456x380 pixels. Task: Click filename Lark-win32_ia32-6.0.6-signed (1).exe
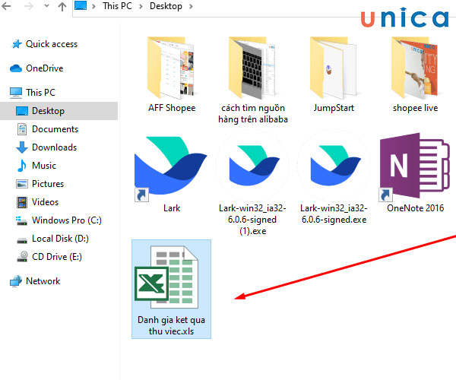252,220
